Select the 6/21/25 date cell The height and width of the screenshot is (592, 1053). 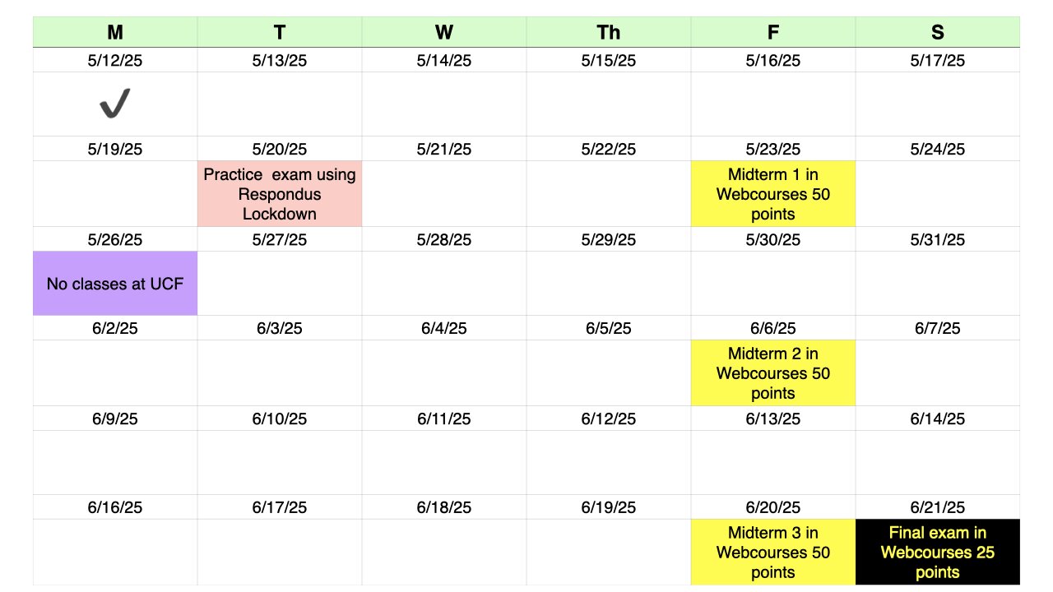coord(938,507)
